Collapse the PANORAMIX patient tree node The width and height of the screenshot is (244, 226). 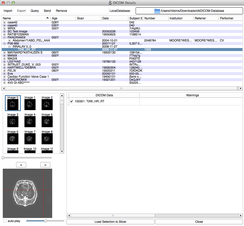(x=5, y=37)
